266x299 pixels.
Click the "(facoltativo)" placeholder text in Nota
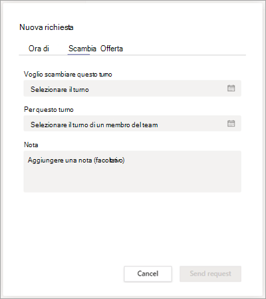pos(109,160)
